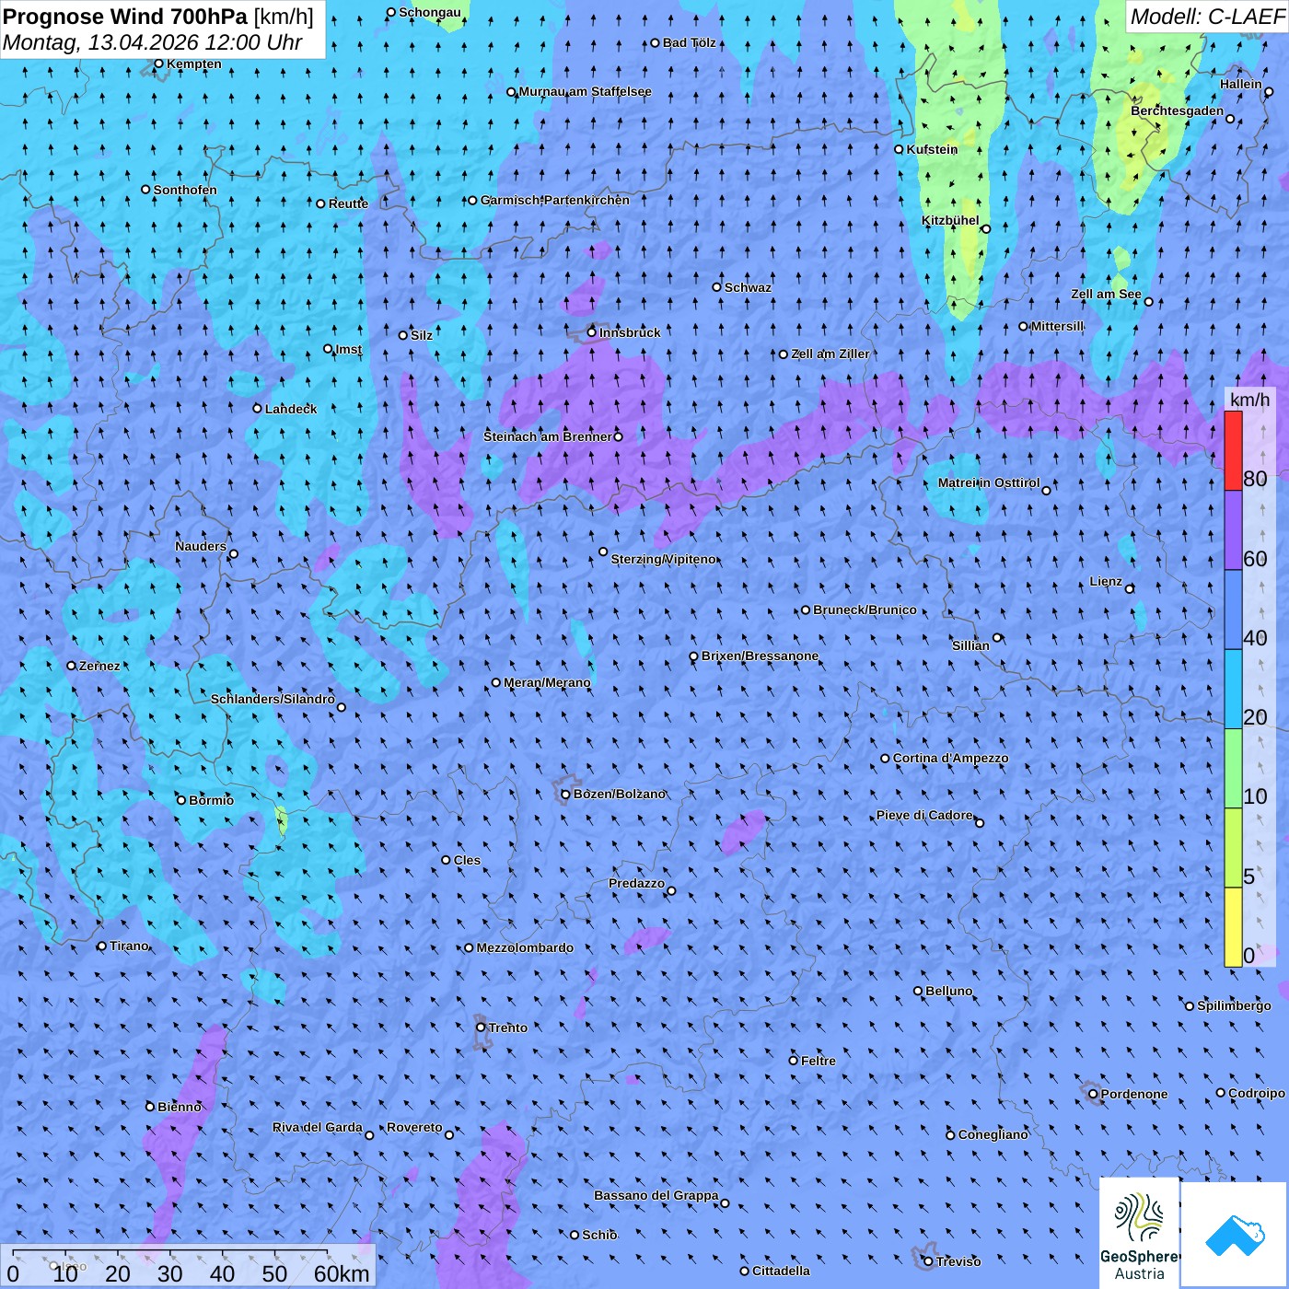The width and height of the screenshot is (1289, 1289).
Task: Click the Garmisch-Partenkirchen label
Action: pos(555,200)
